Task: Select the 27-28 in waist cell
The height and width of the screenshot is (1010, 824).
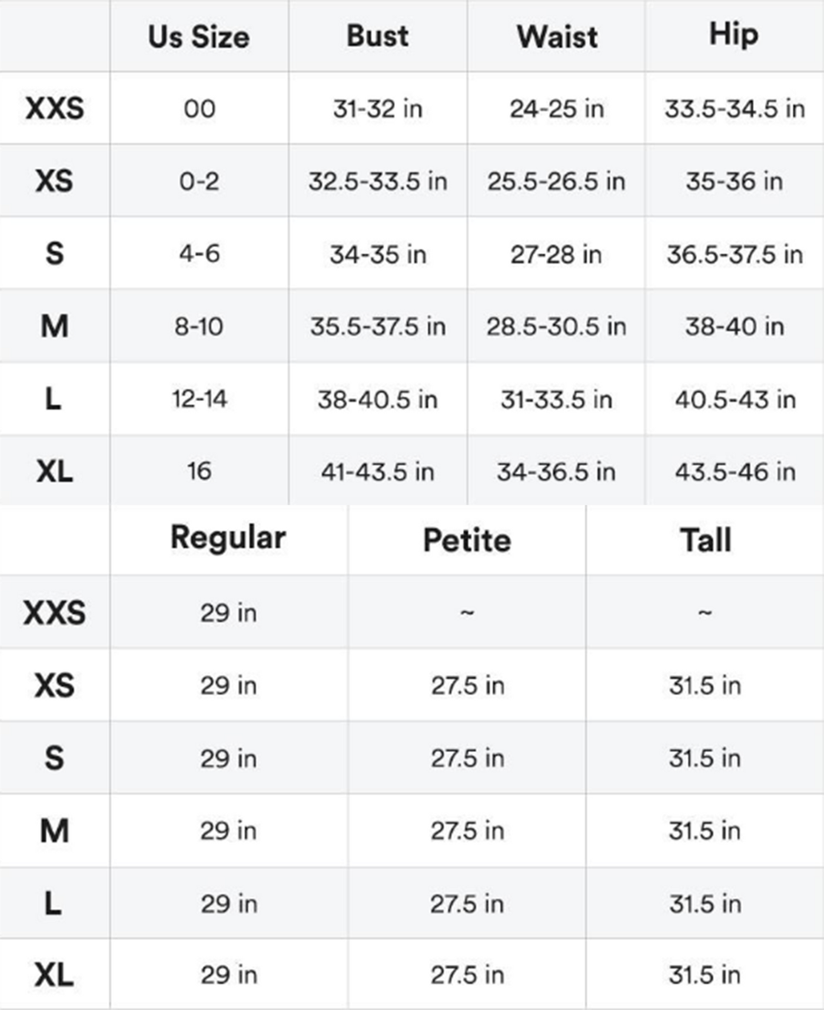Action: coord(556,255)
